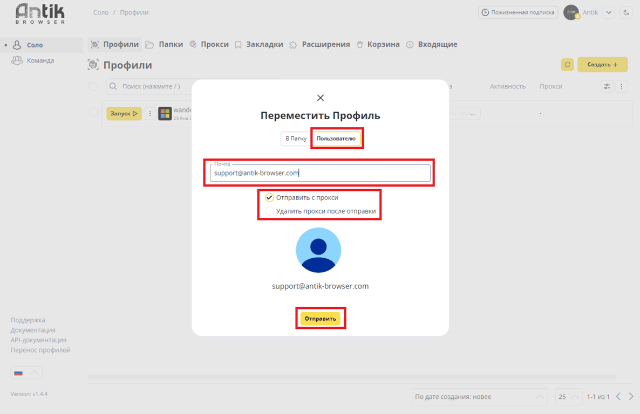Viewport: 640px width, 414px height.
Task: Click the team people icon beside Команда
Action: (17, 60)
